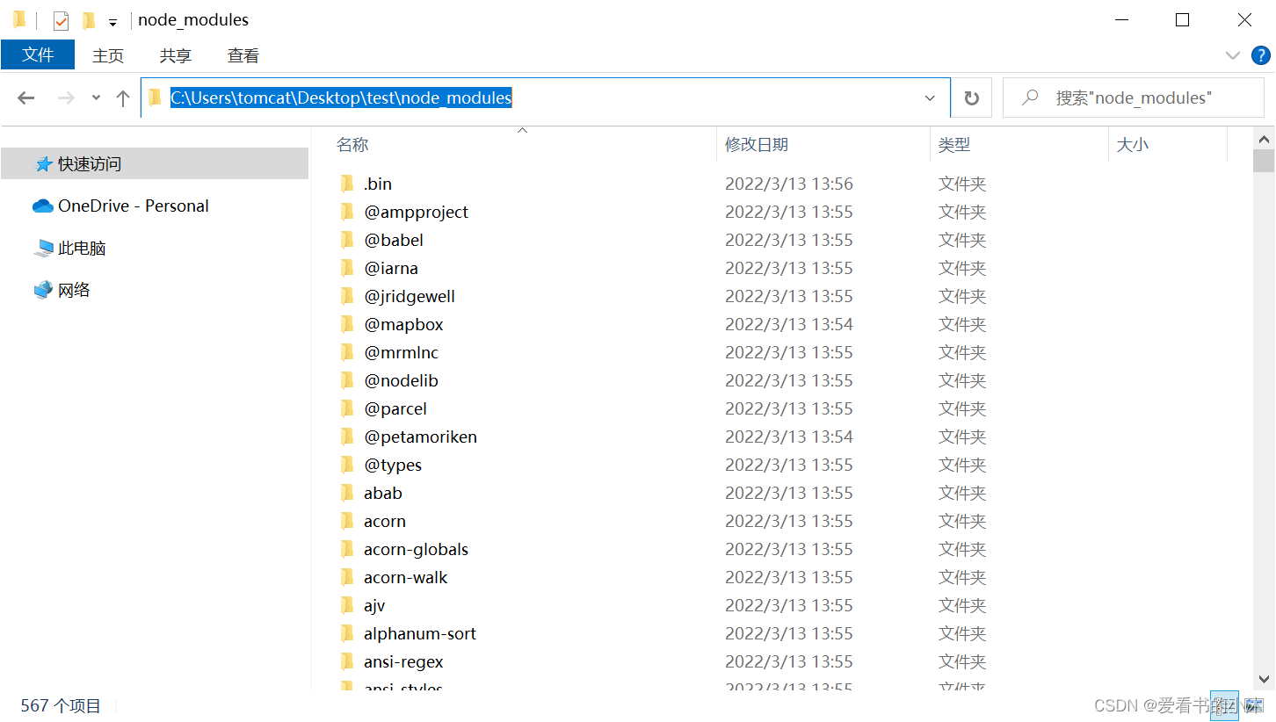Expand the ribbon with the chevron
Viewport: 1276px width, 722px height.
[1232, 55]
